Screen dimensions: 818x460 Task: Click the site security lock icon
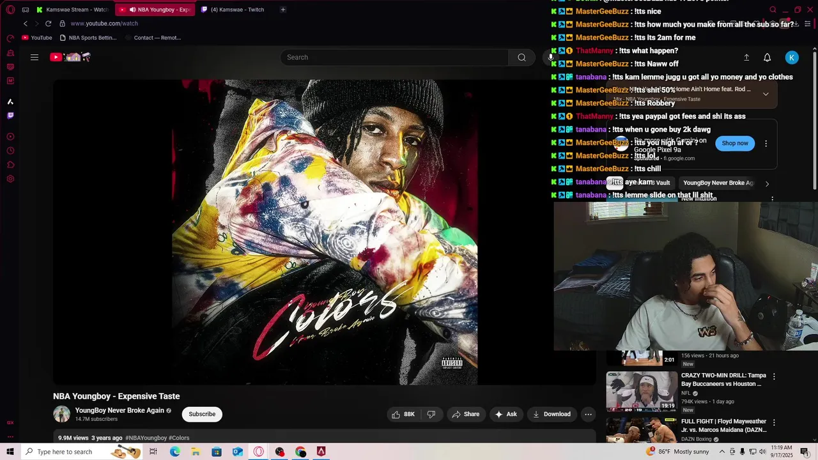[62, 24]
